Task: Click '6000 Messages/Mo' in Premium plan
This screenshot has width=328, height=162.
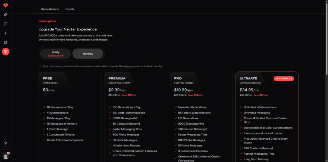Action: 125,118
